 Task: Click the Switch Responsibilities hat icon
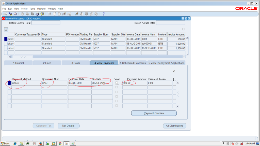[x=32, y=14]
